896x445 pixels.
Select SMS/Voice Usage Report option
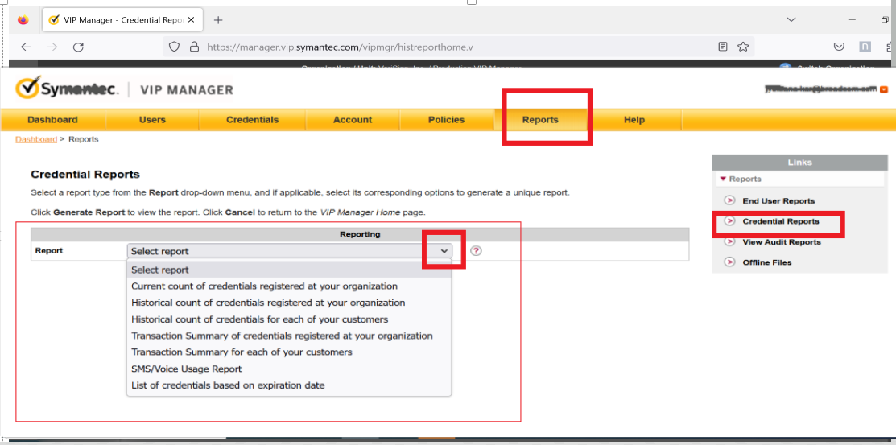click(x=289, y=369)
